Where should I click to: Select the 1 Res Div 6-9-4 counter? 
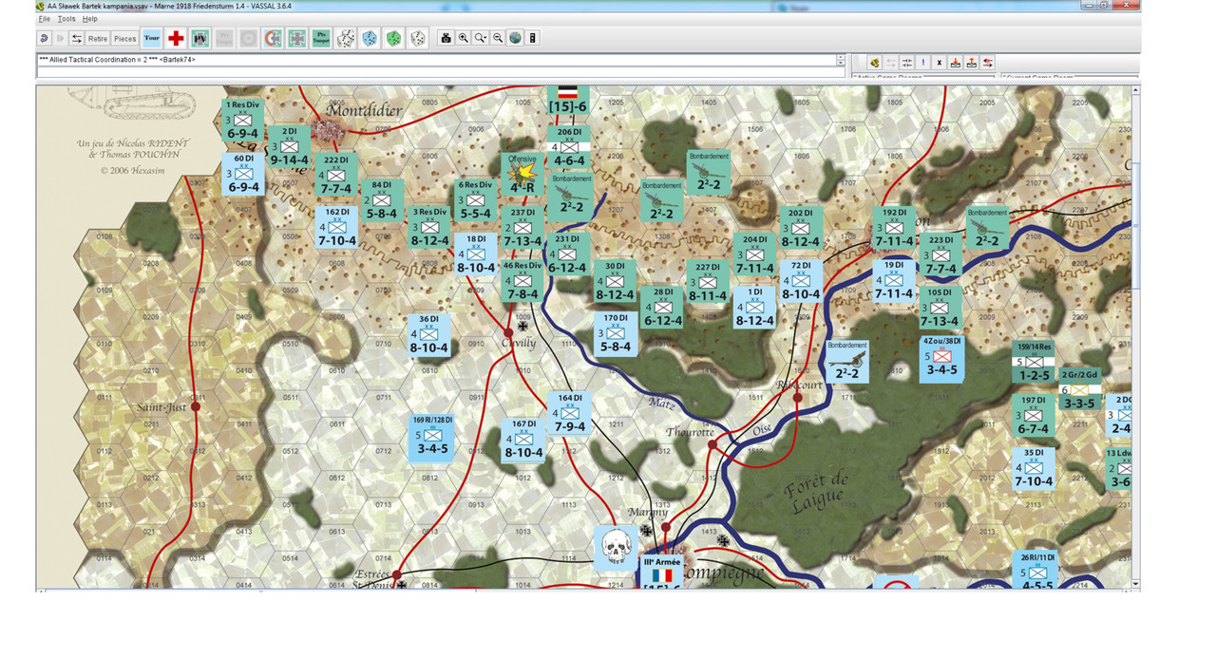242,120
